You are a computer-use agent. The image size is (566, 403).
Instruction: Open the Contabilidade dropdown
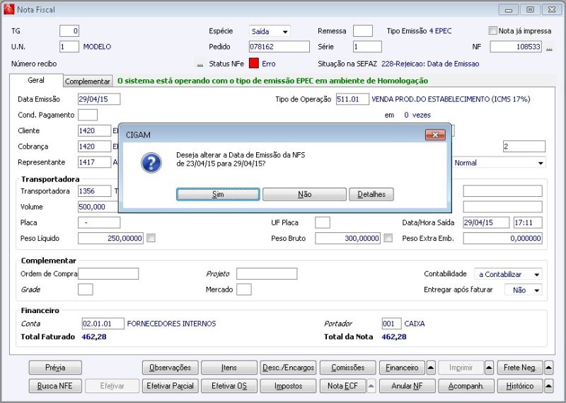coord(508,274)
